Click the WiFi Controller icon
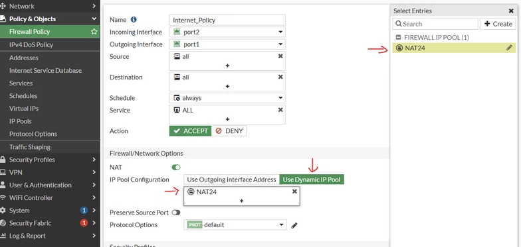The width and height of the screenshot is (521, 247). click(x=3, y=197)
